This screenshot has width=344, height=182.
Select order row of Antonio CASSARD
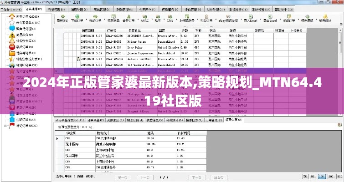tap(180, 59)
